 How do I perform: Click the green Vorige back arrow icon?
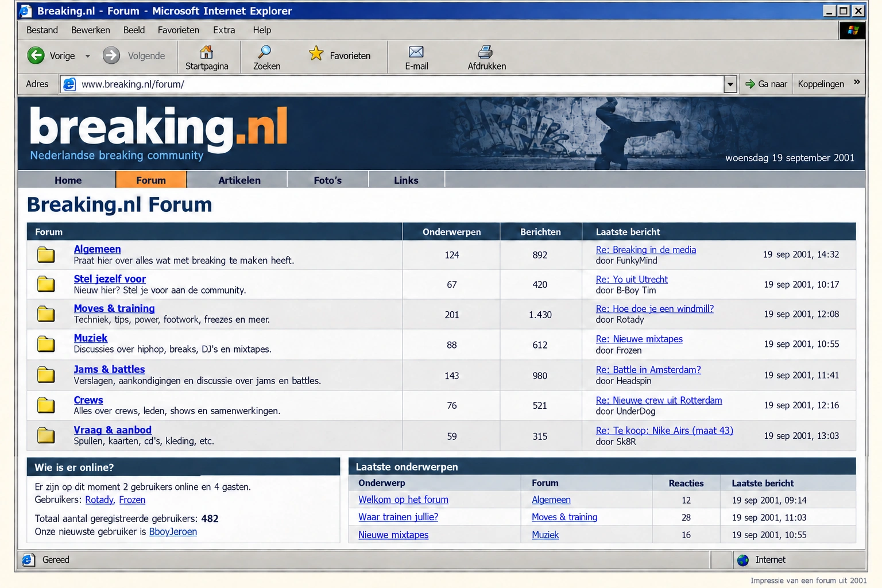36,56
